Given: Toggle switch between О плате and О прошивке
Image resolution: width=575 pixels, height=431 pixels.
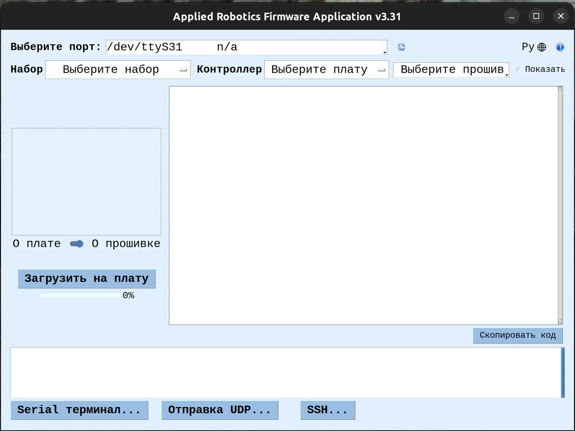Looking at the screenshot, I should pyautogui.click(x=76, y=244).
